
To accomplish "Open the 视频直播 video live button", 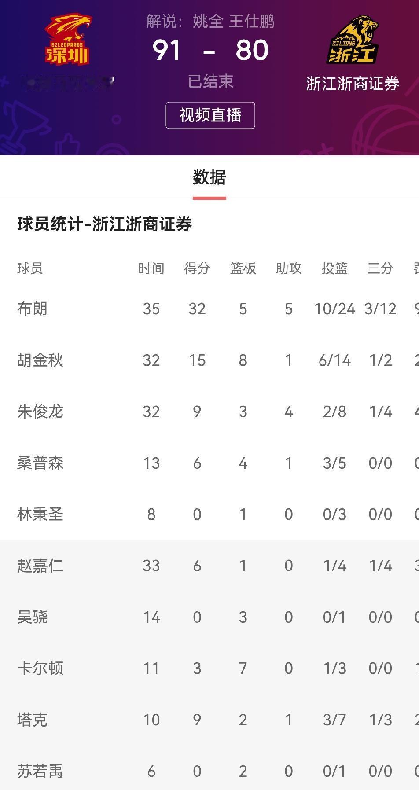I will click(x=210, y=115).
